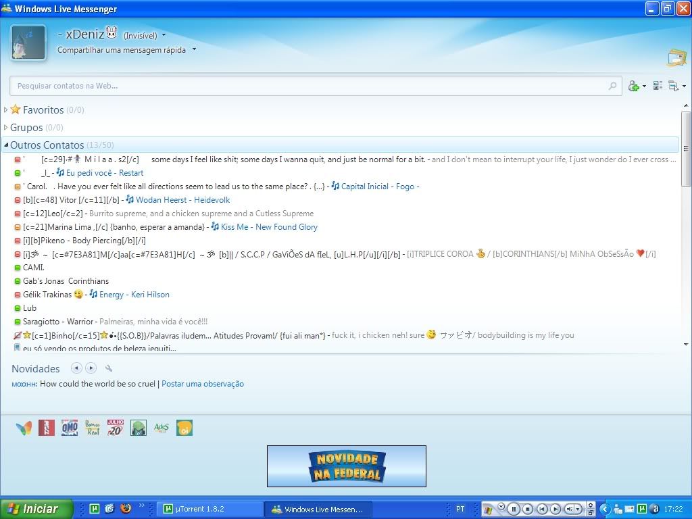
Task: Open the Invisível status dropdown
Action: point(164,35)
